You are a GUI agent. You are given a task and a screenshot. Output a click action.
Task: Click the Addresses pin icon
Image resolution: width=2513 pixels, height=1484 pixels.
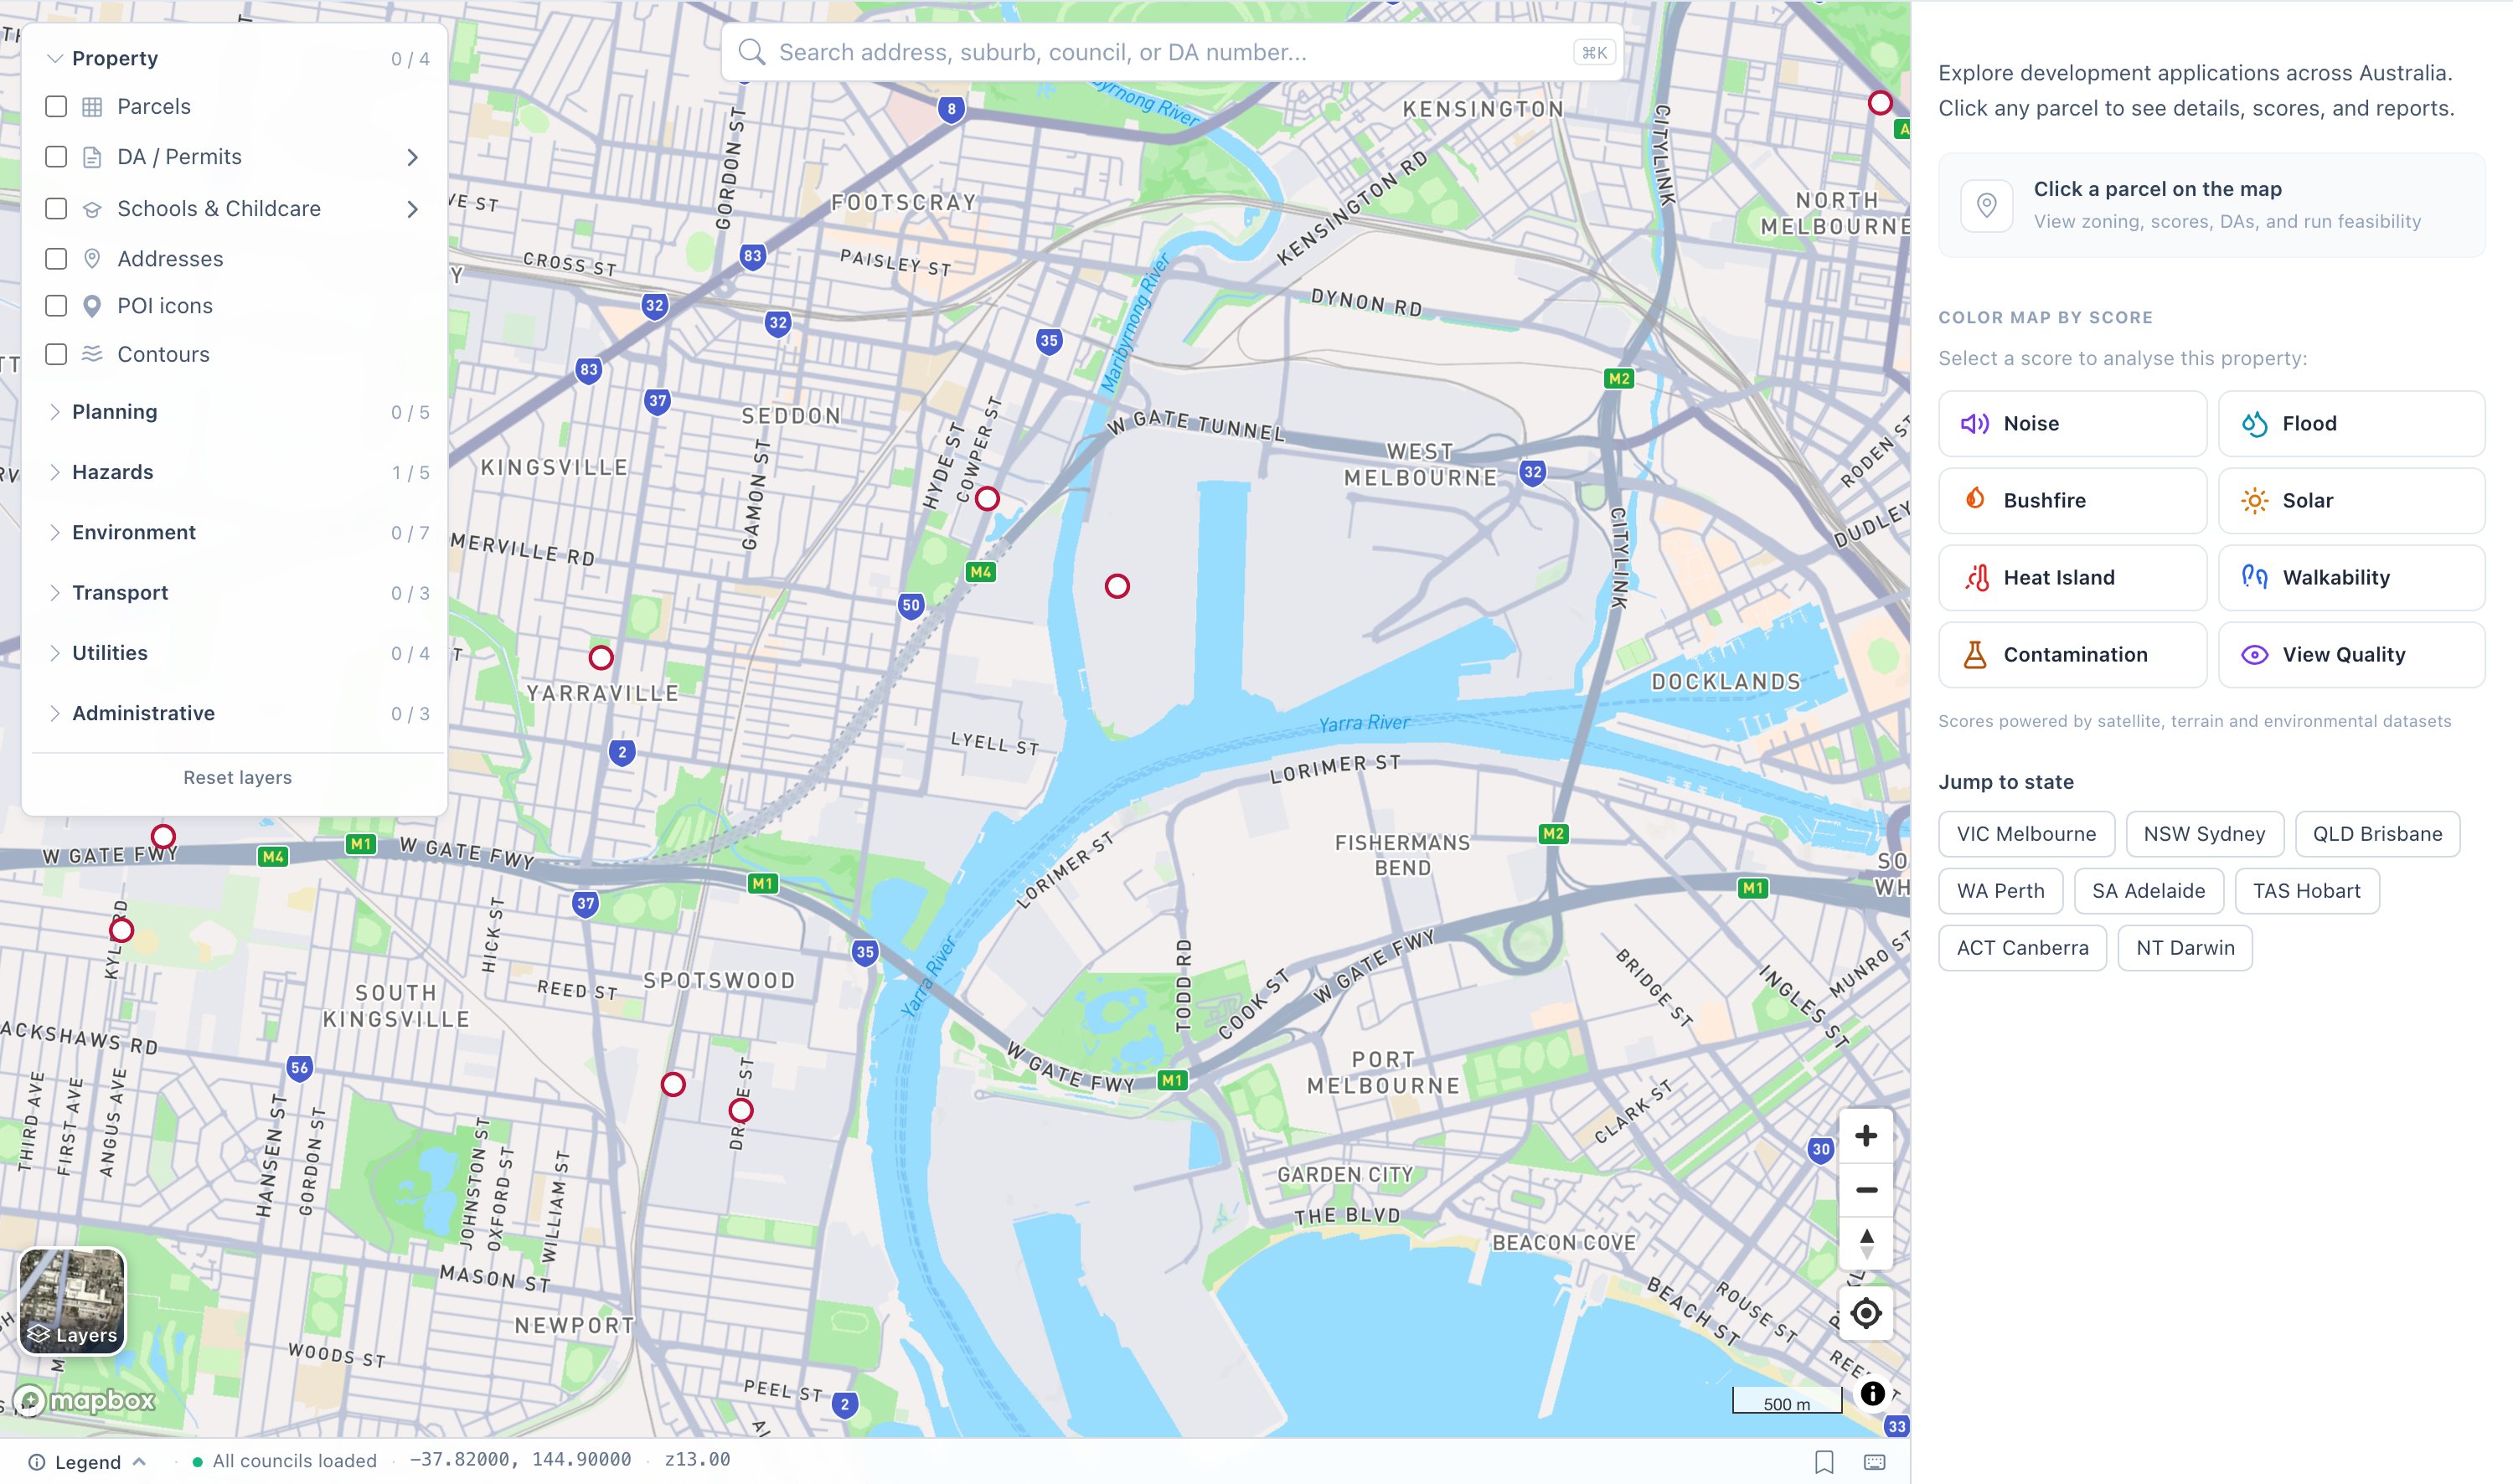coord(92,259)
